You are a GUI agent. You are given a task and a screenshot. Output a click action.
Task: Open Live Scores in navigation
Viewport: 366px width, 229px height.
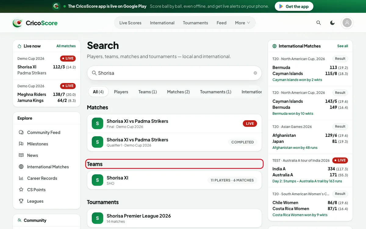click(130, 23)
